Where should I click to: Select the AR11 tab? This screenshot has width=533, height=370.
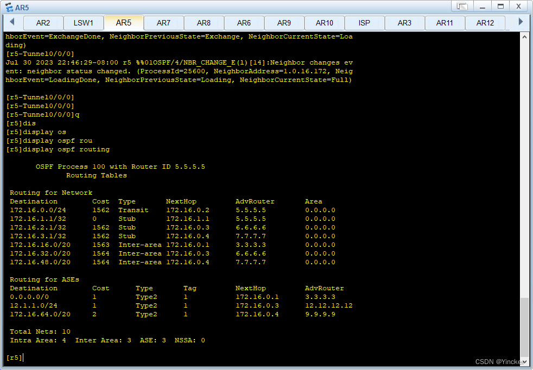445,23
